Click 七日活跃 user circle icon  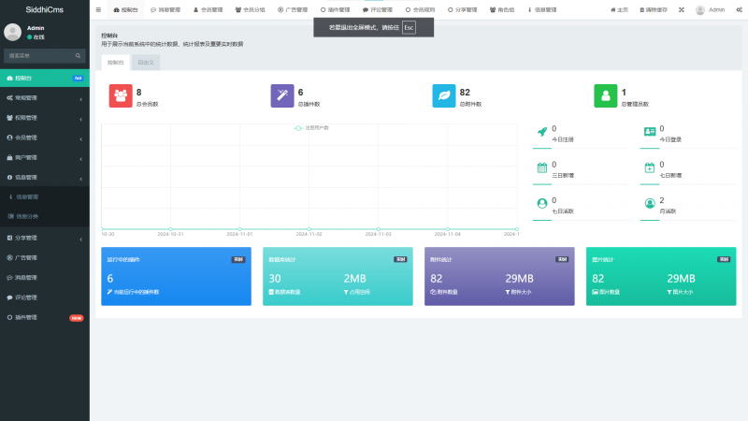pos(542,203)
